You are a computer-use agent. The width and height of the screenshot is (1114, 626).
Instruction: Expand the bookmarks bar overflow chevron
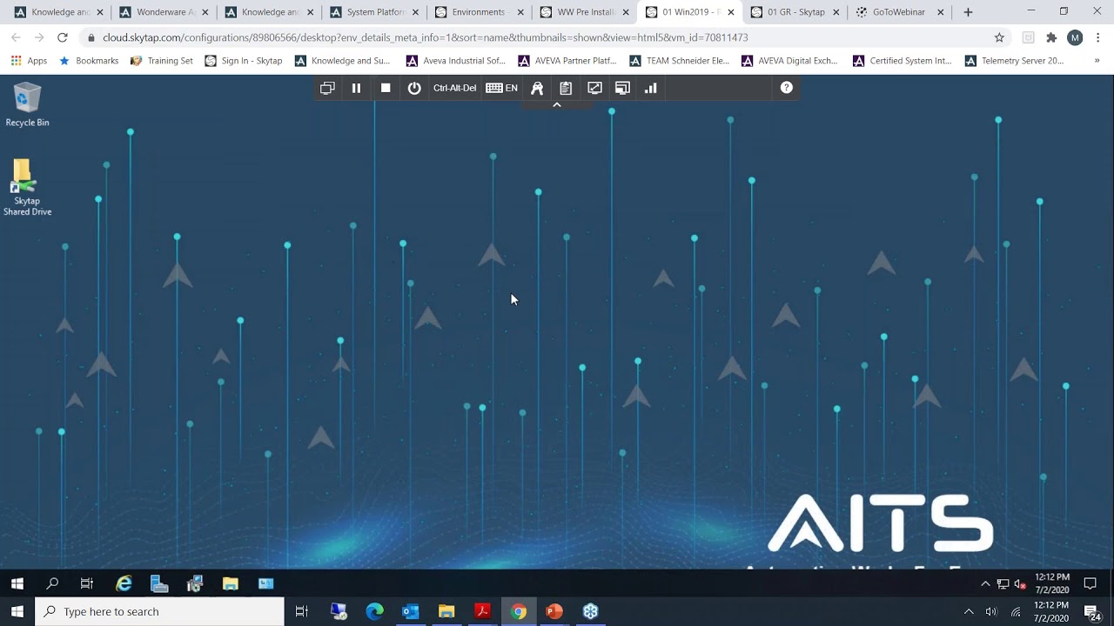coord(1097,61)
